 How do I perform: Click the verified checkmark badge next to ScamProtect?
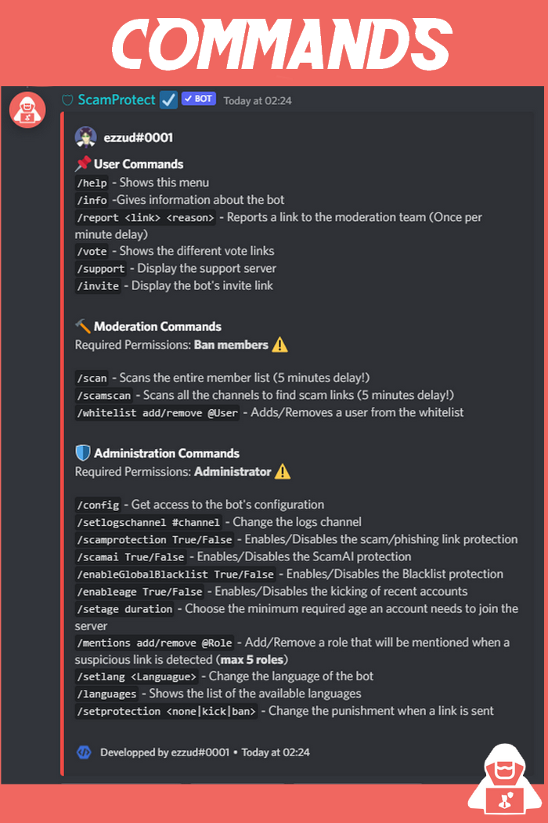[168, 100]
